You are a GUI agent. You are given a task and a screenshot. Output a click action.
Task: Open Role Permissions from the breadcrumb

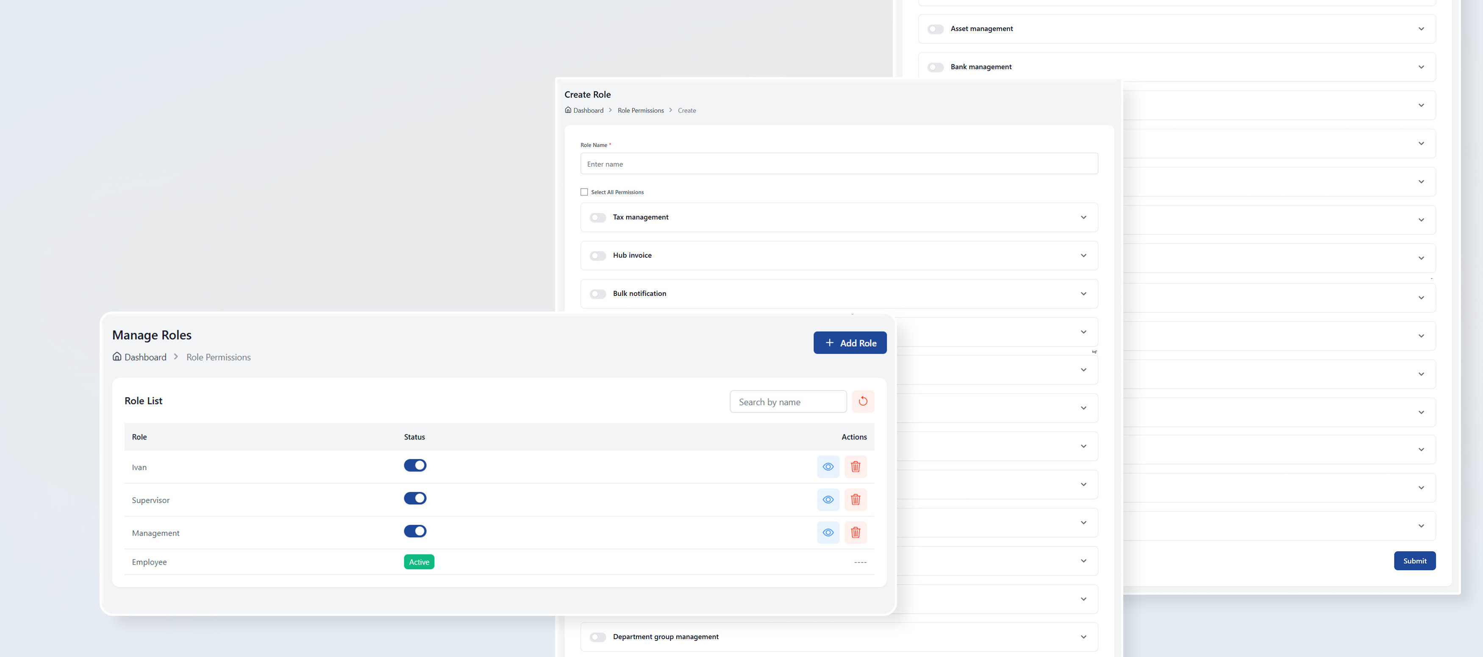[218, 356]
